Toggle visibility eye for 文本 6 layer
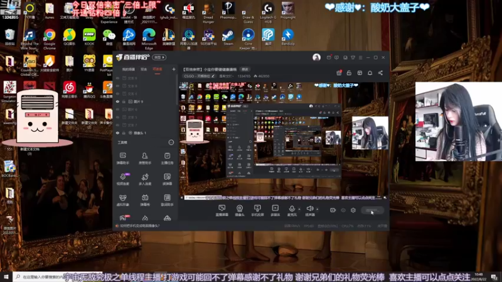The image size is (502, 282). pyautogui.click(x=117, y=93)
